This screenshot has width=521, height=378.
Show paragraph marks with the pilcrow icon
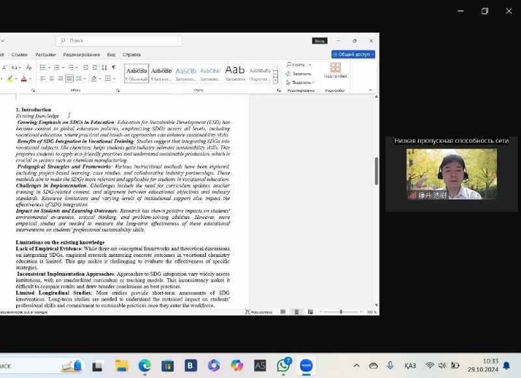[x=113, y=67]
